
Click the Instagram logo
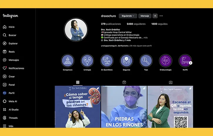click(x=11, y=16)
